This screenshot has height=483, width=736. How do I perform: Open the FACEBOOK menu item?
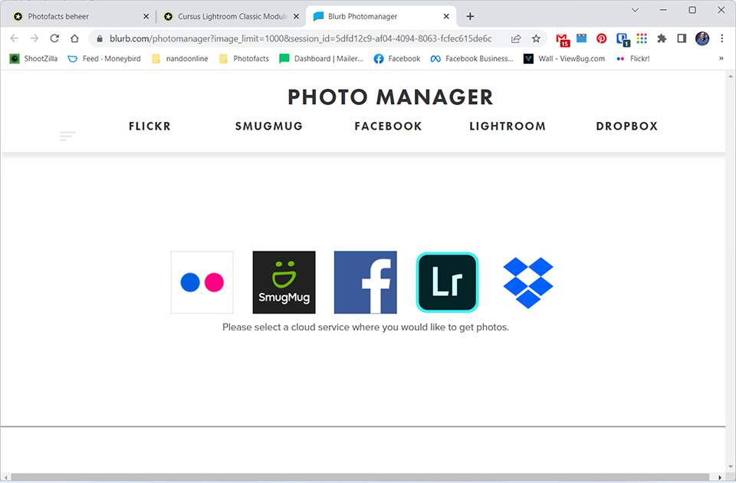point(388,127)
